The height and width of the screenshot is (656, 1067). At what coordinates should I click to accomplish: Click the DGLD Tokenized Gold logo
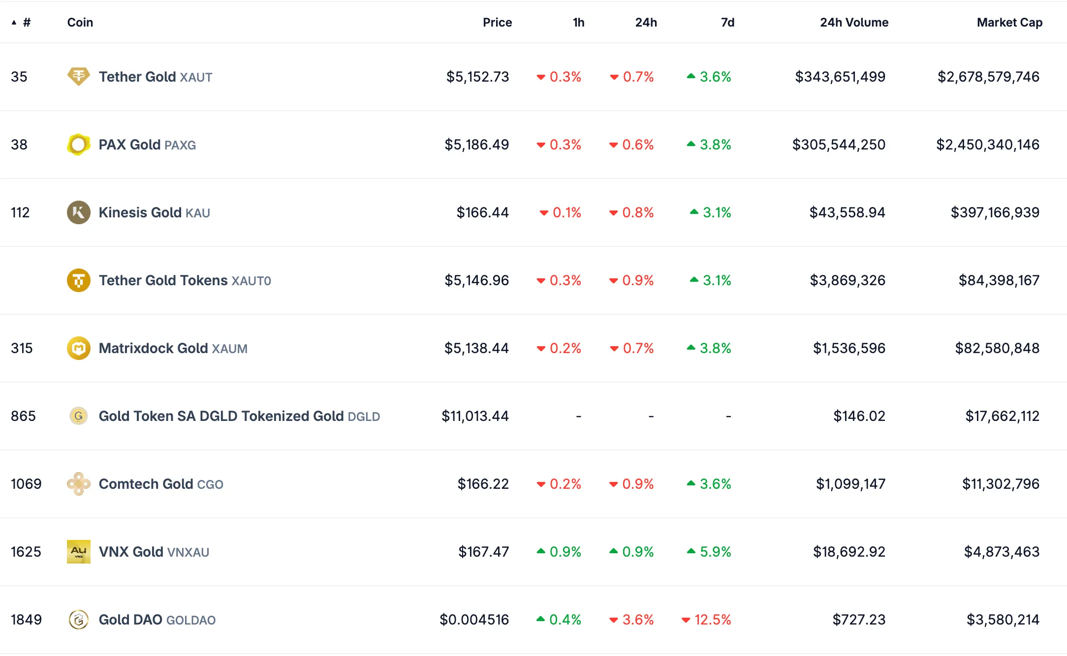click(78, 416)
